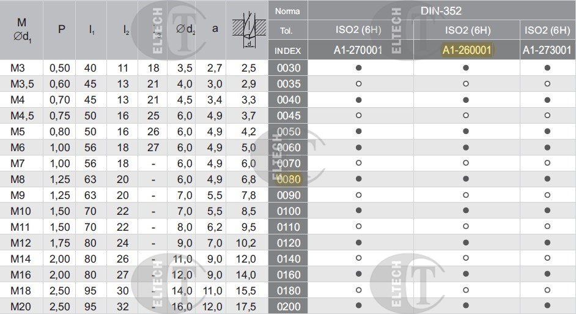The width and height of the screenshot is (576, 314).
Task: Click index cell 0110
Action: (289, 227)
